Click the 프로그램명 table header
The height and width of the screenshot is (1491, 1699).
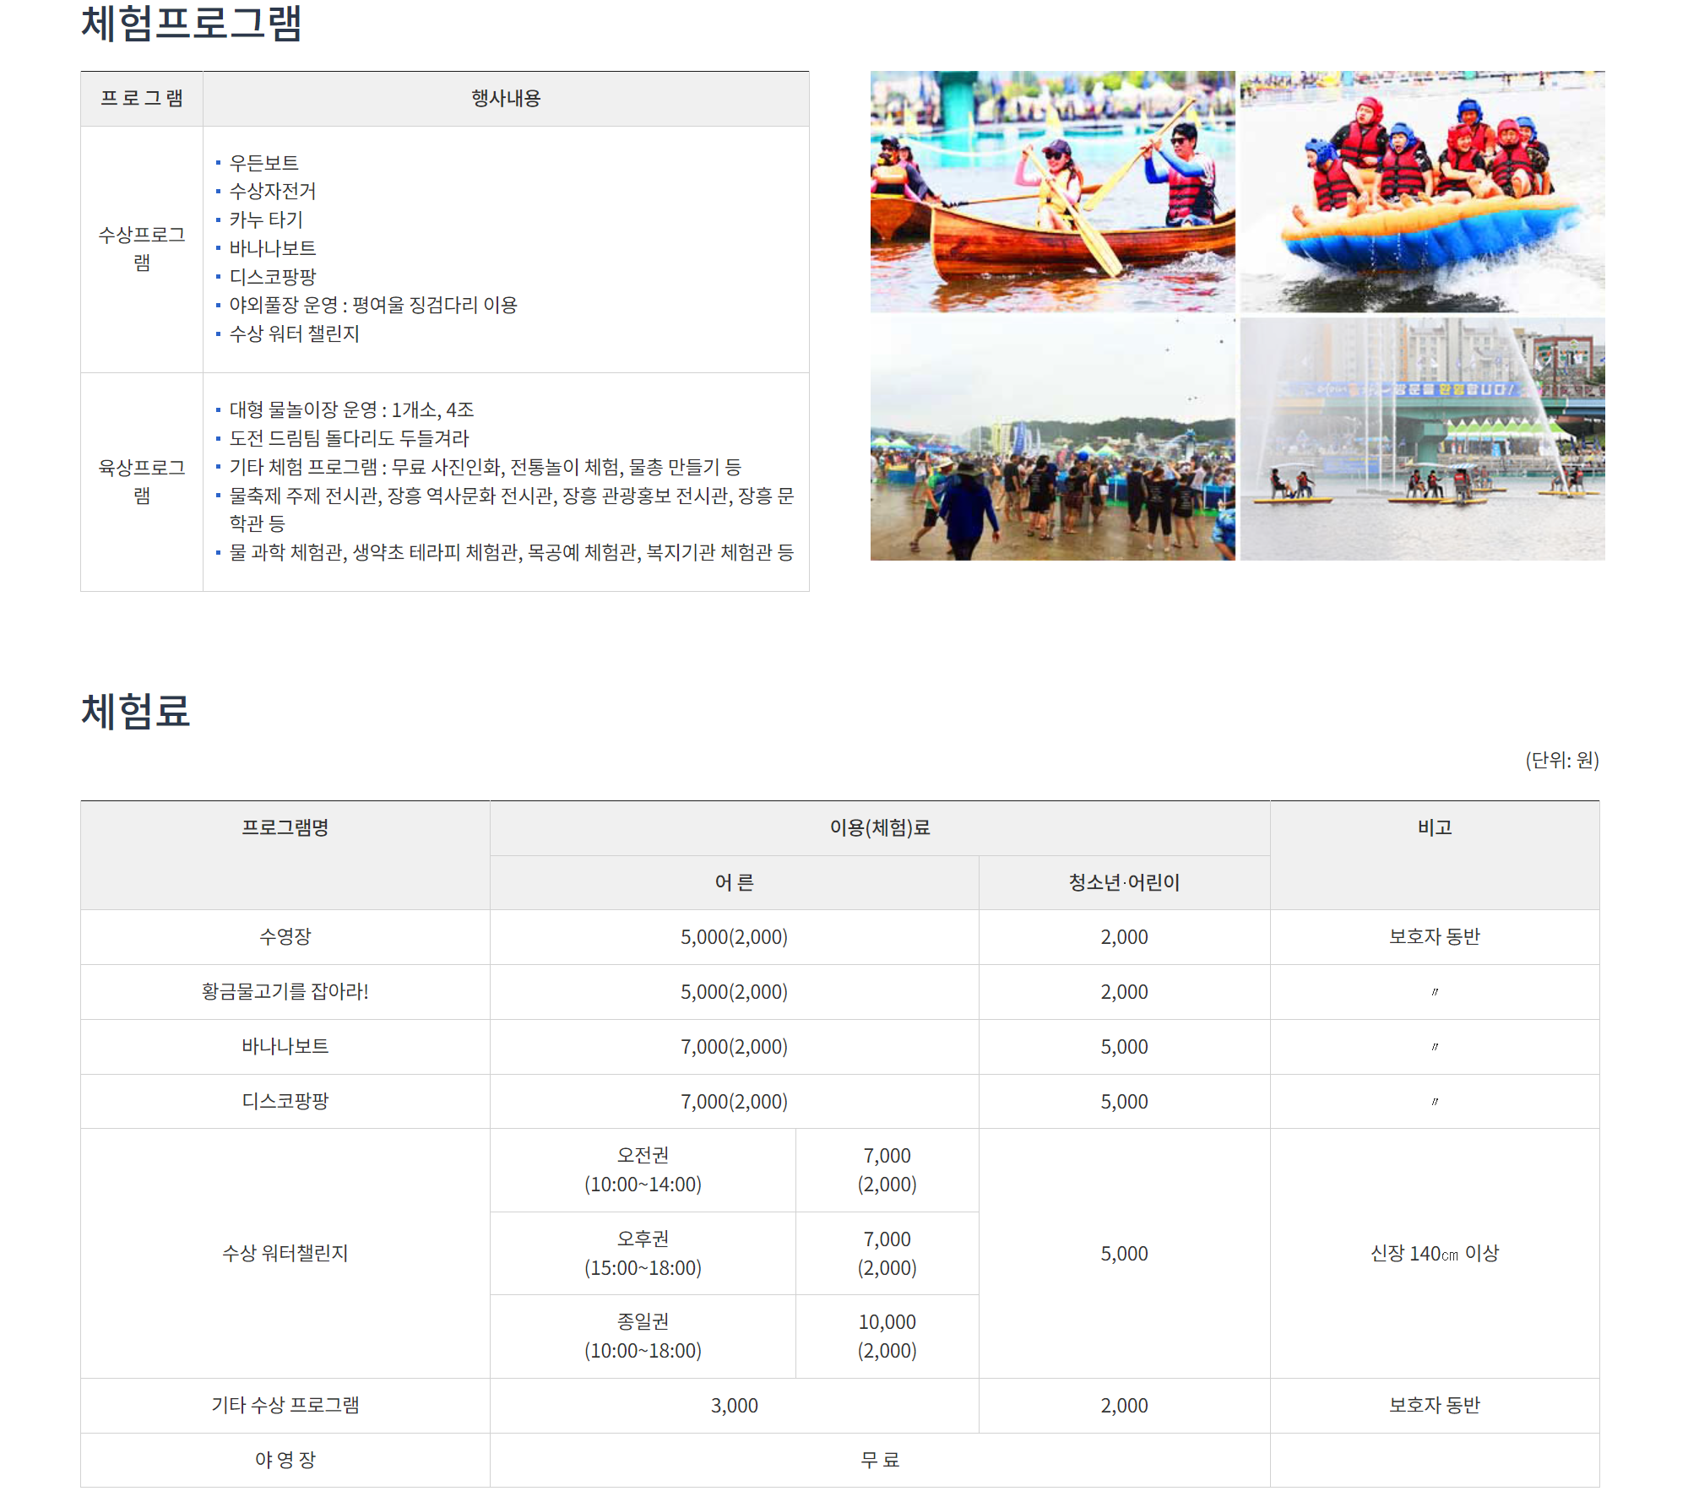(x=285, y=827)
